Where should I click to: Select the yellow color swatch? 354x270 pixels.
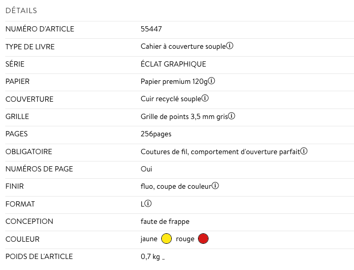tap(166, 239)
